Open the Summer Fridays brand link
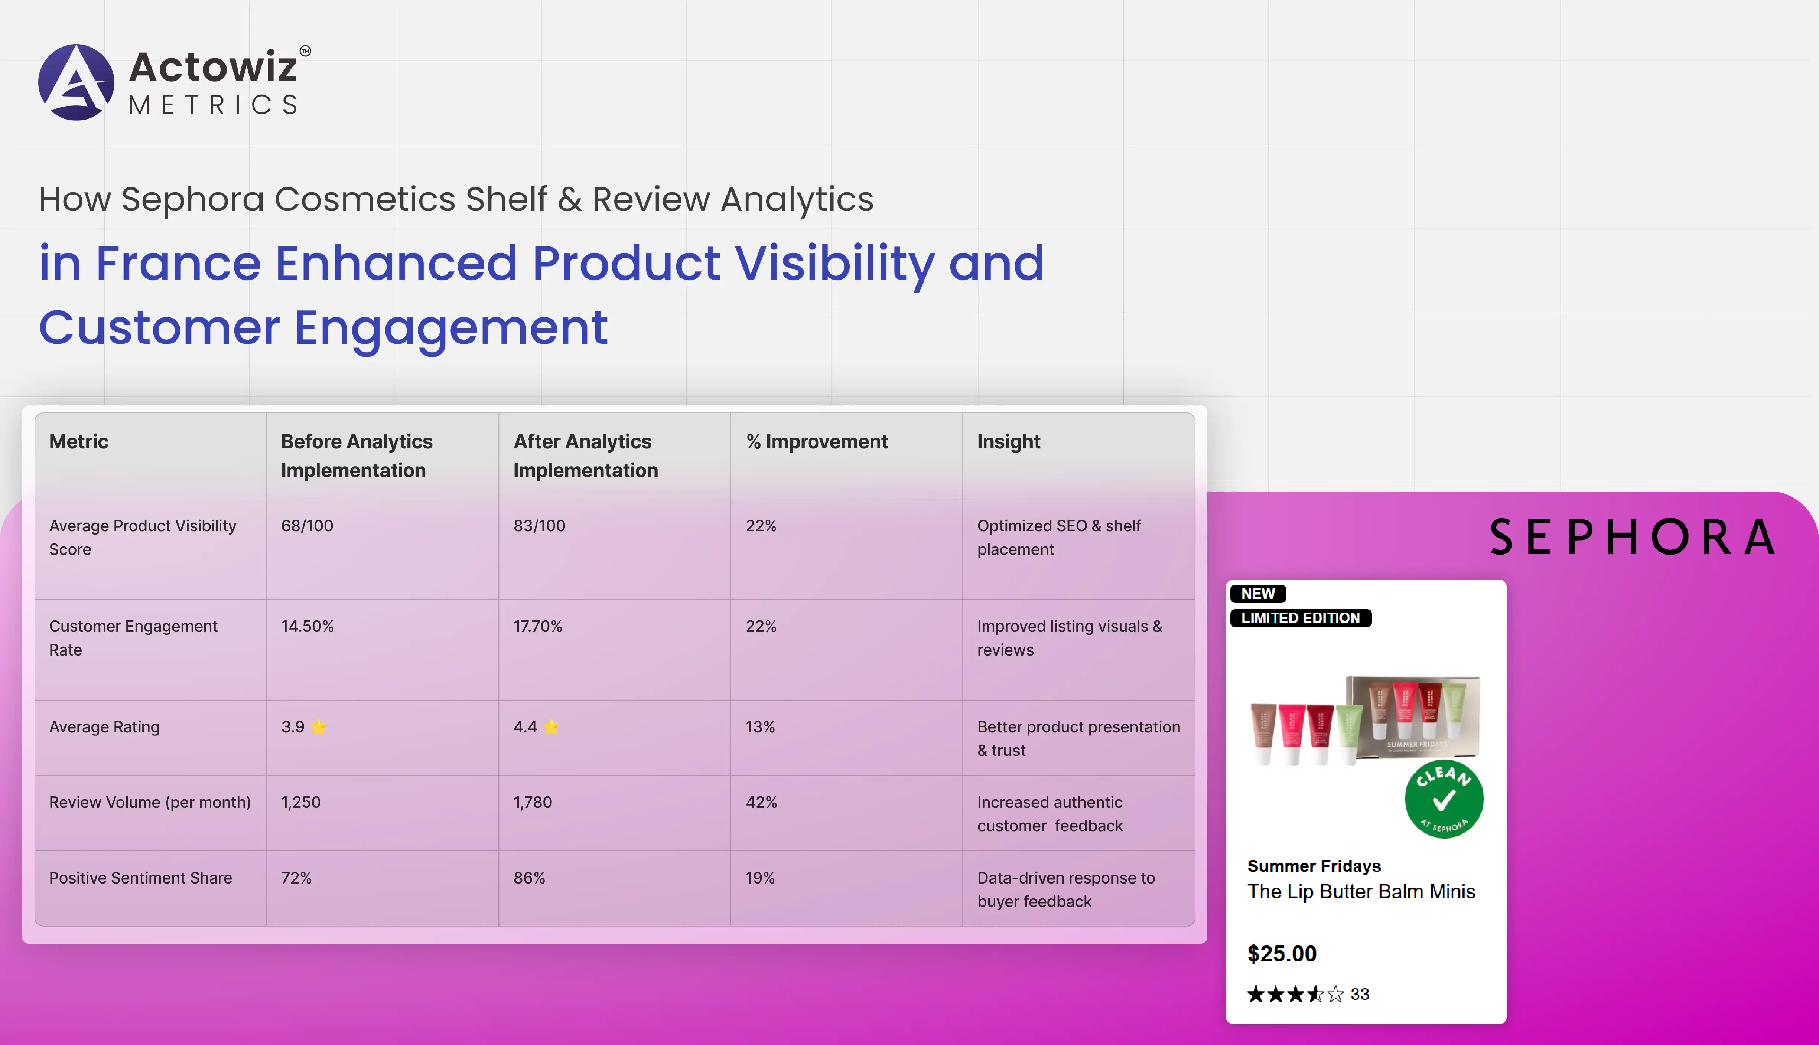The image size is (1819, 1045). 1314,866
